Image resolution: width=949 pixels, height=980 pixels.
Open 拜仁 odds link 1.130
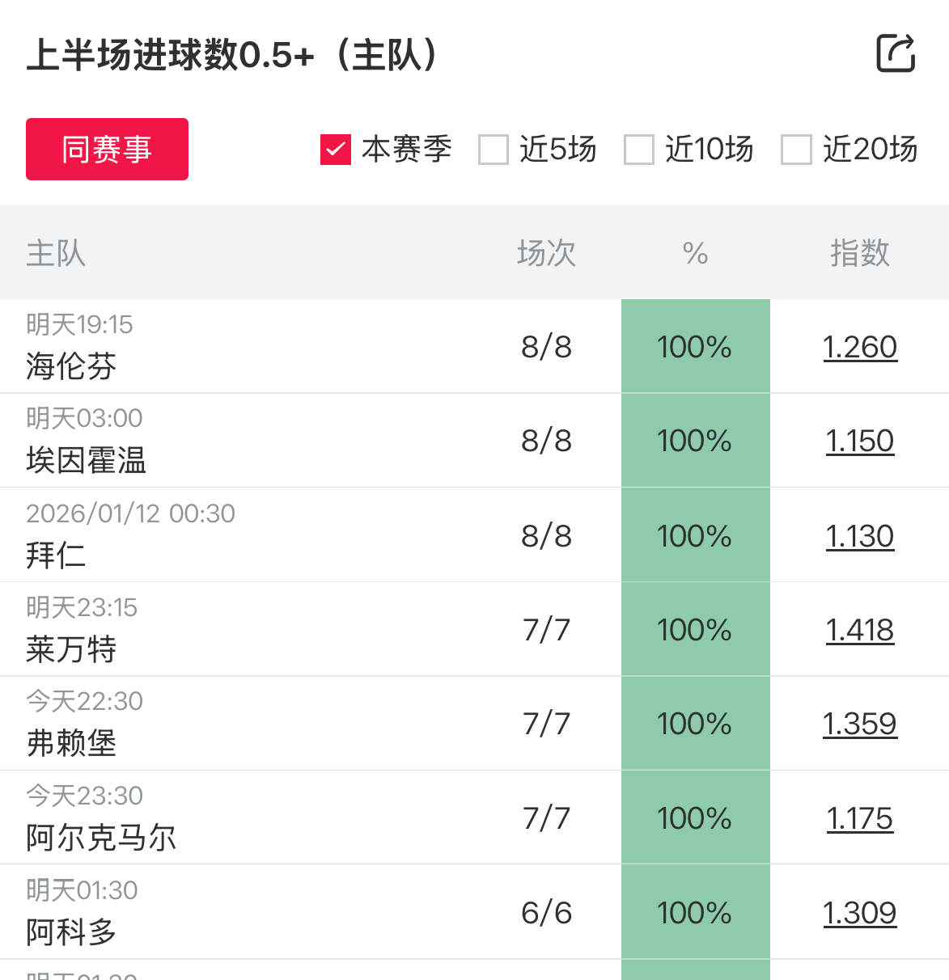[859, 535]
